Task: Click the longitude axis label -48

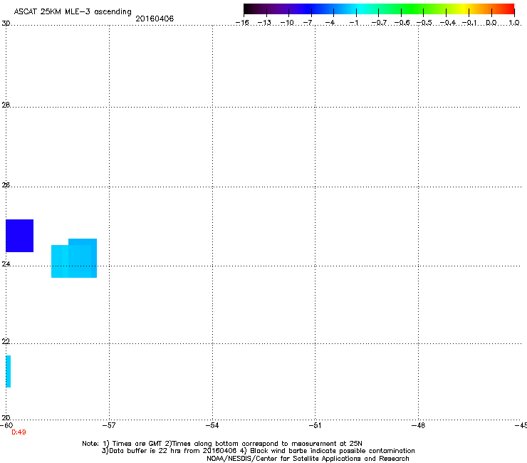Action: pos(418,425)
